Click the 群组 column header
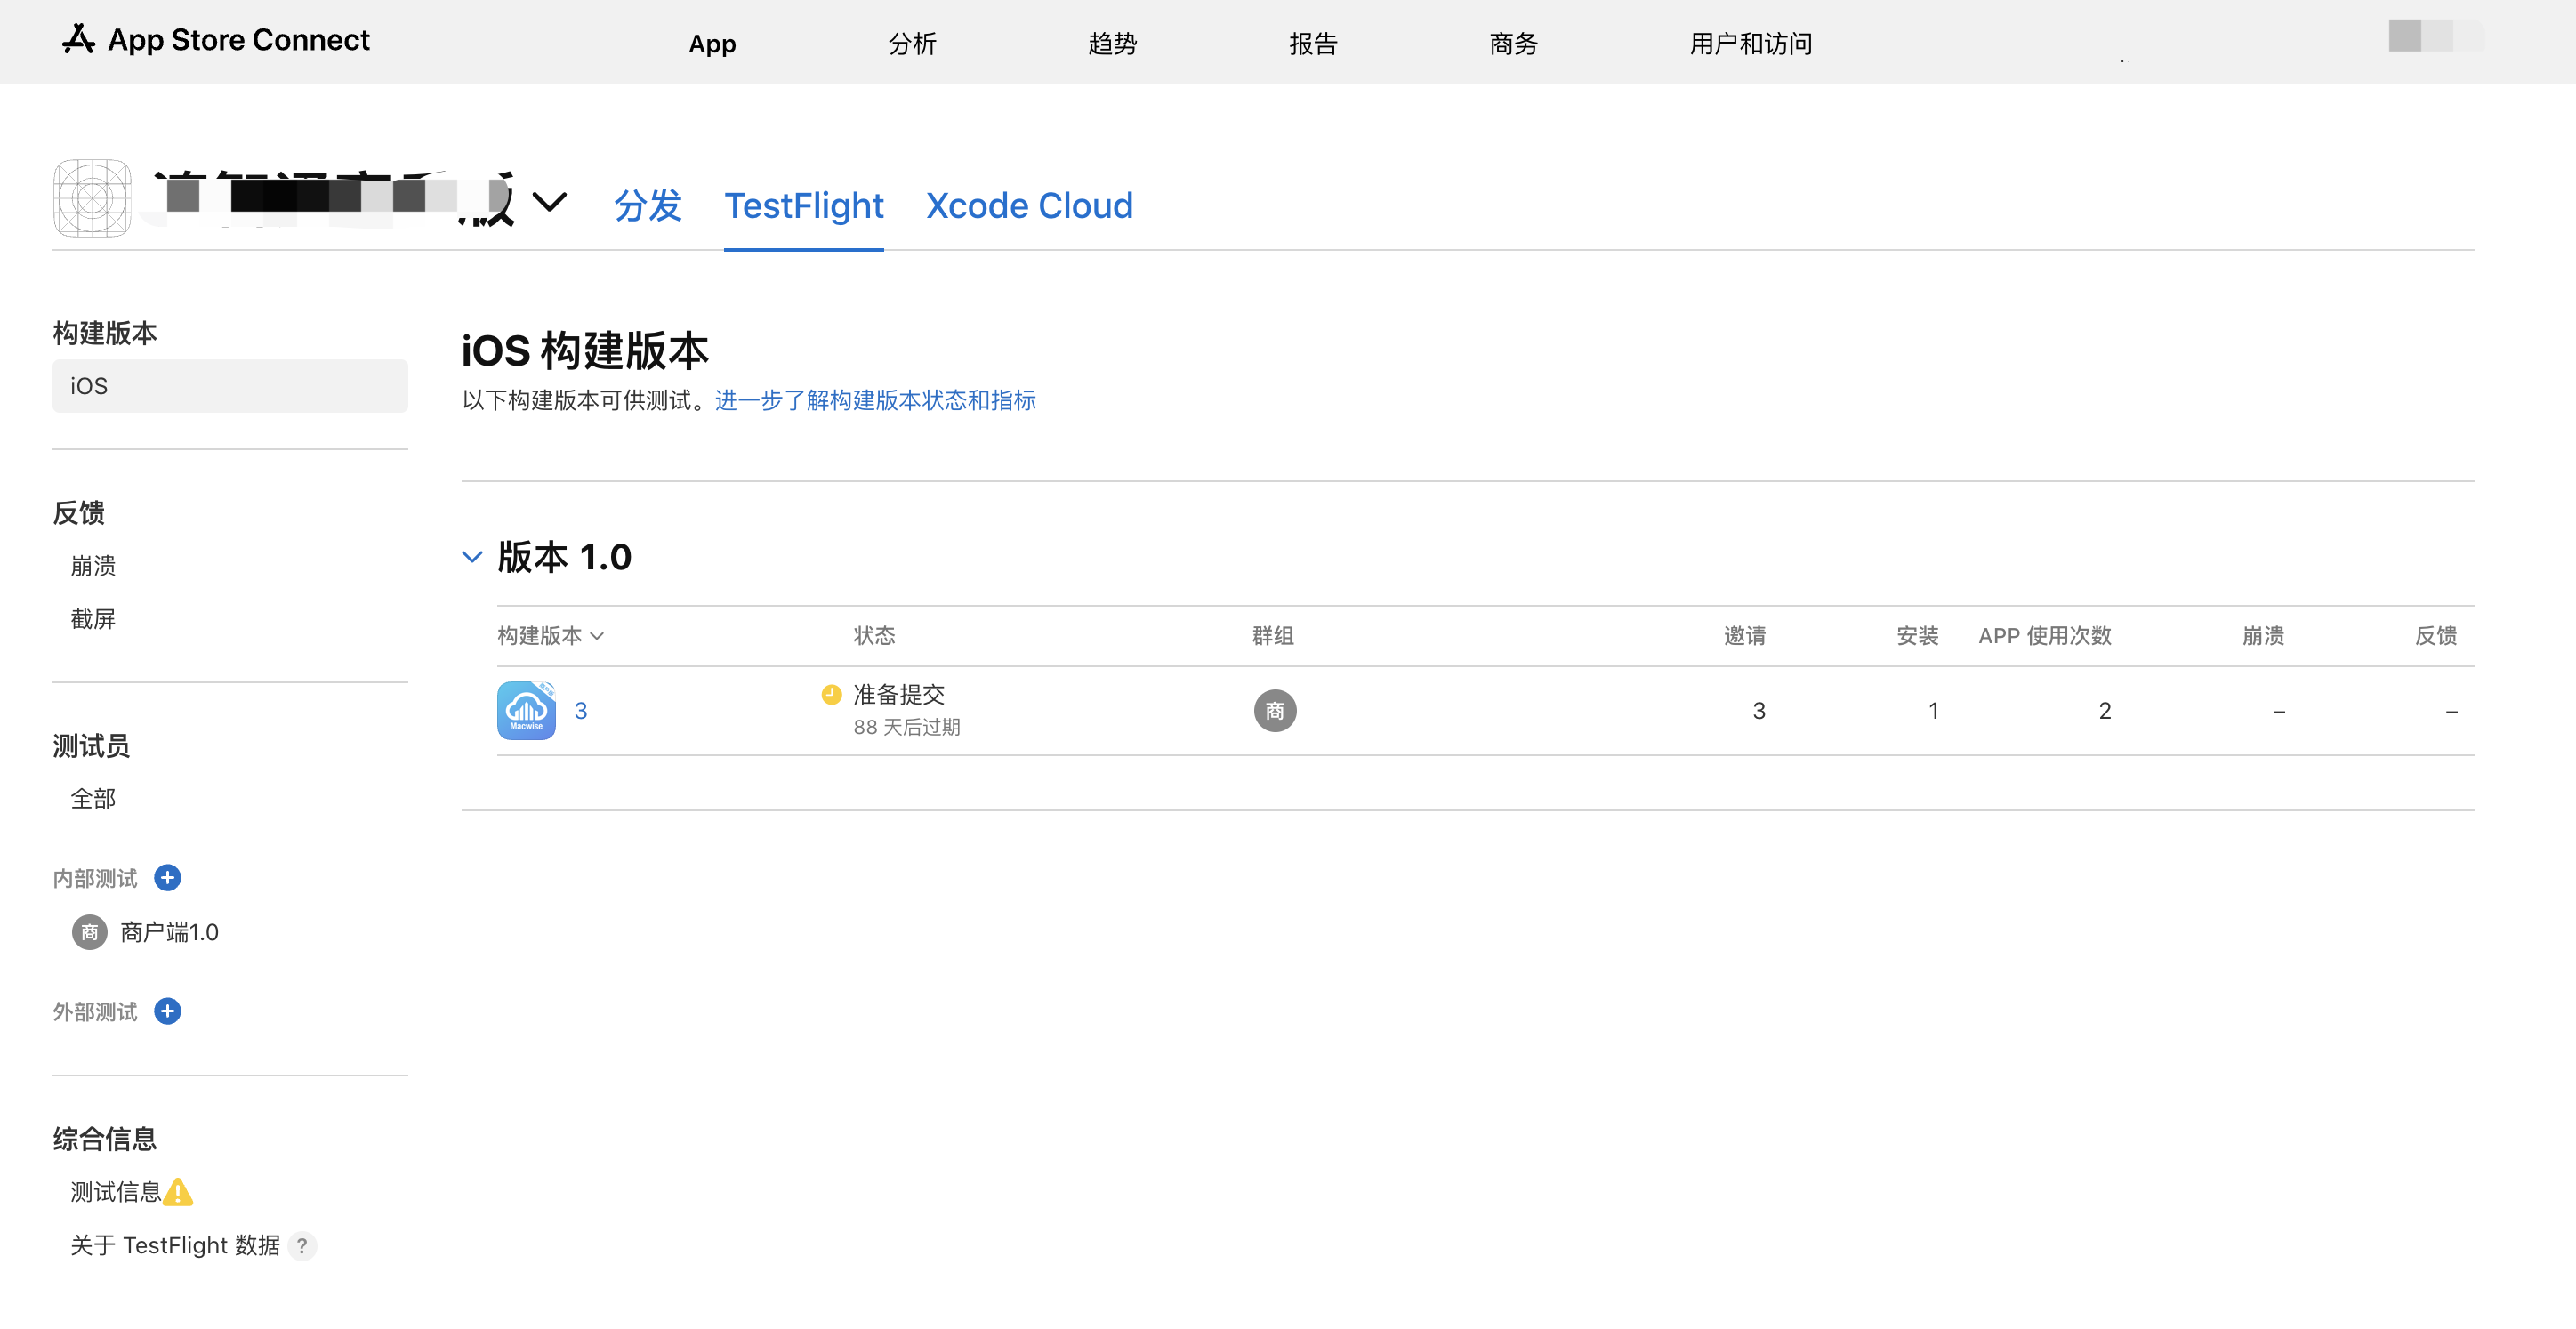Screen dimensions: 2576x1329 point(1273,636)
